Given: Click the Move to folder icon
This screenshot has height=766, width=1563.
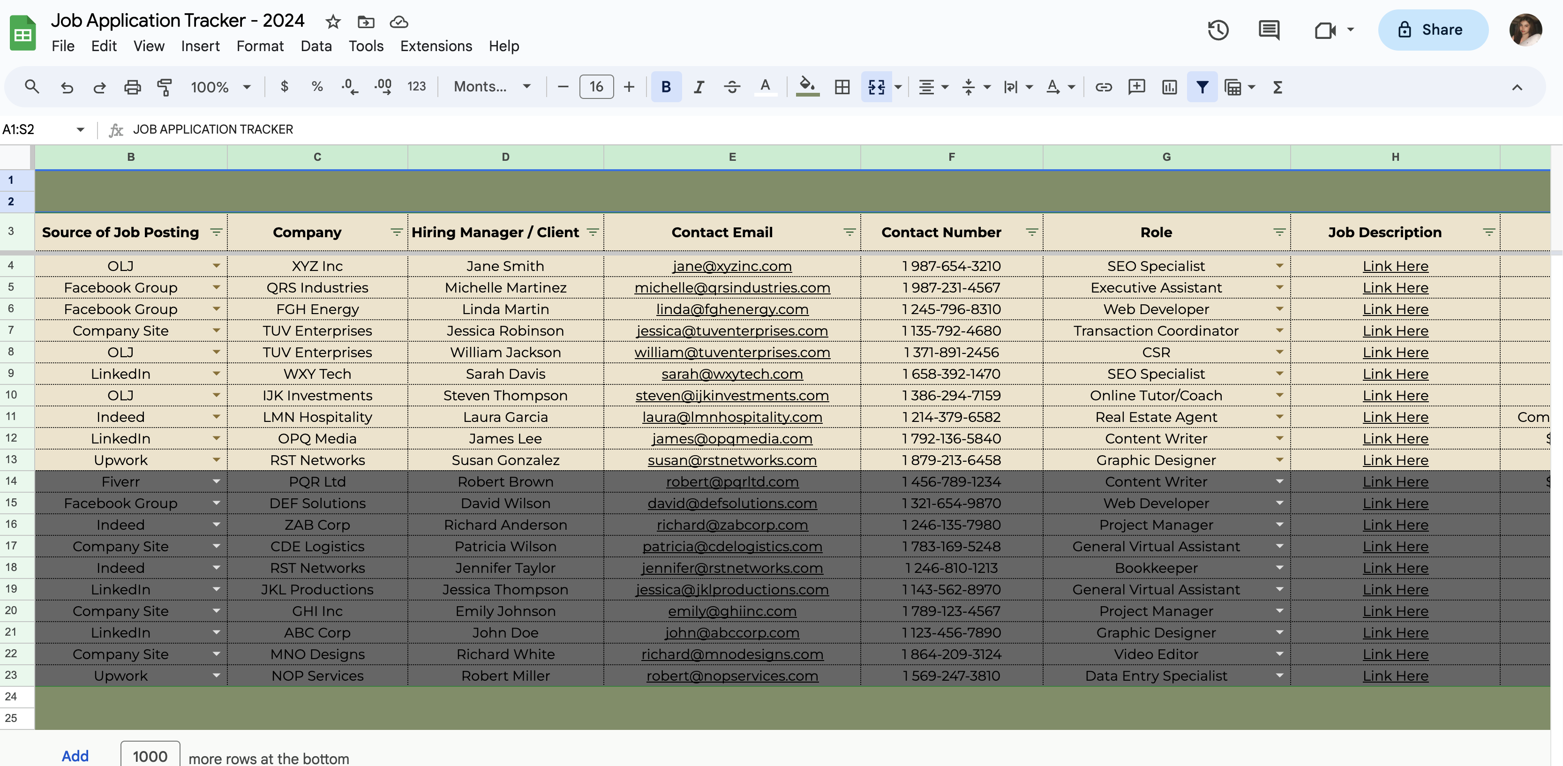Looking at the screenshot, I should (x=366, y=22).
